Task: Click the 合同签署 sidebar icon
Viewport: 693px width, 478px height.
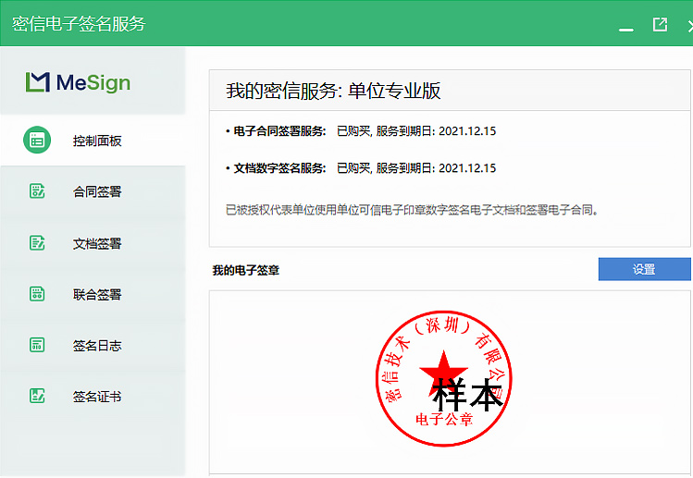Action: [37, 191]
